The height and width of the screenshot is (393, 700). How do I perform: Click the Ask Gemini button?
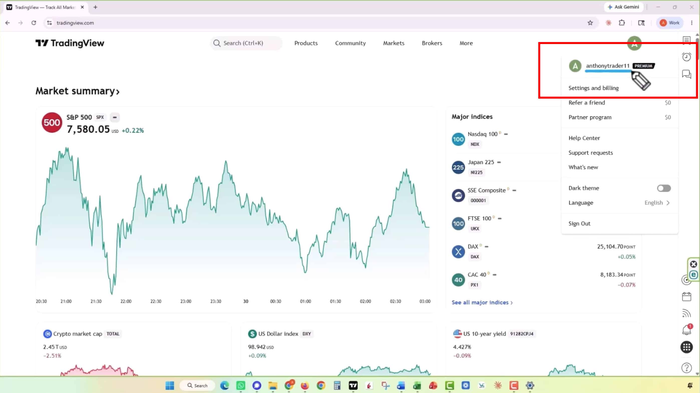[623, 7]
